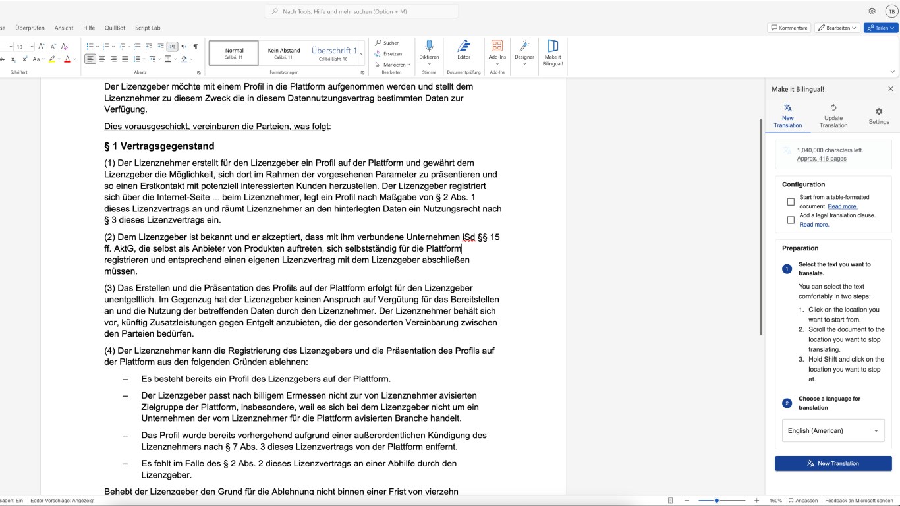Screen dimensions: 900x506
Task: Enable Add a legal translation clause
Action: pyautogui.click(x=791, y=220)
